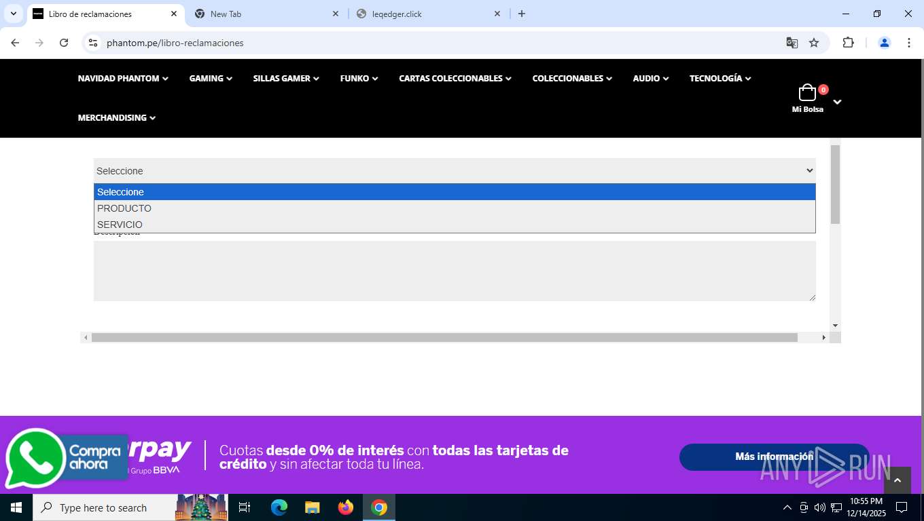
Task: Show hidden system tray icons
Action: tap(787, 507)
